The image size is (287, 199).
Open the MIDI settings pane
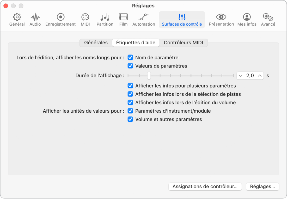click(85, 20)
